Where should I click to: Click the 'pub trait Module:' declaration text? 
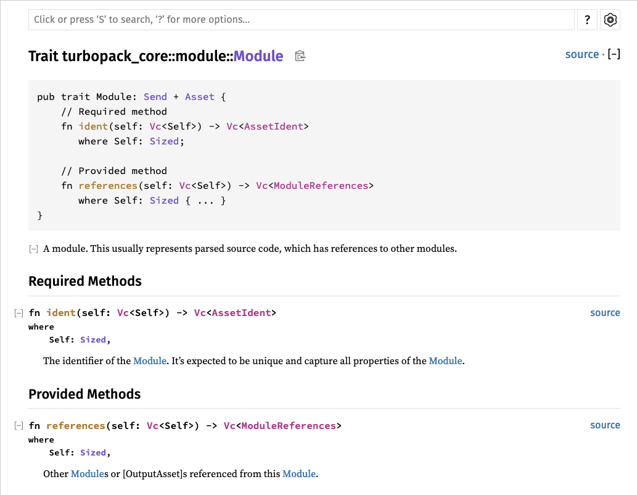tap(88, 97)
